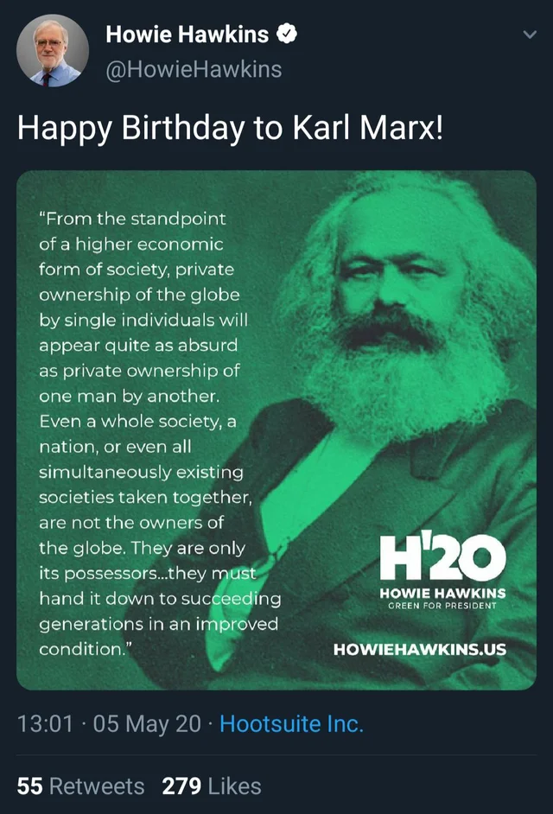Select the Happy Birthday to Karl Marx text

pos(231,128)
